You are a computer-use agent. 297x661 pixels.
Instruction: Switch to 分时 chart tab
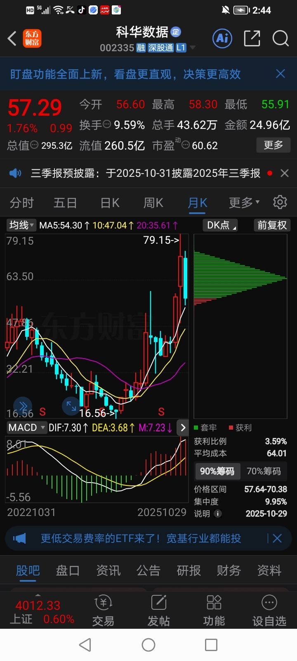point(22,203)
